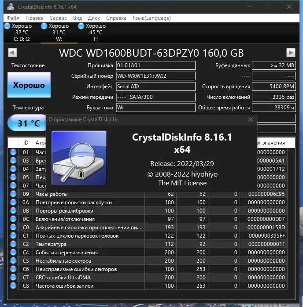Screen dimensions: 303x307
Task: Click the Интерфейс field Serial ATA
Action: [156, 87]
